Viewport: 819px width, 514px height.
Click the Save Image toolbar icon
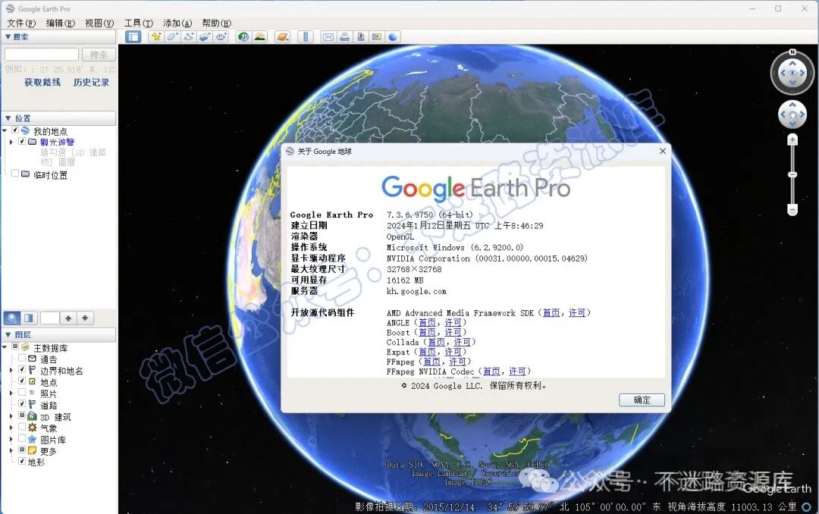[x=361, y=36]
